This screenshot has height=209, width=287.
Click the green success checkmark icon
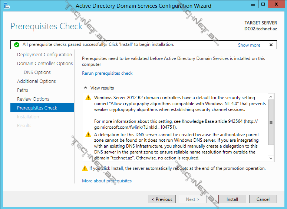coord(16,45)
